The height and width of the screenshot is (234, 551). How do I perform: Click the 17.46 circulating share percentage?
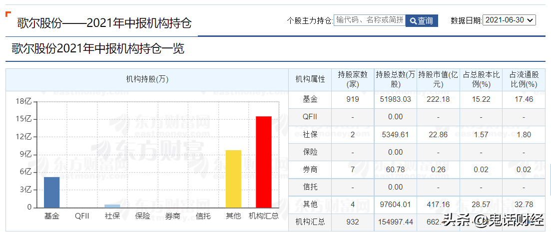[x=524, y=99]
